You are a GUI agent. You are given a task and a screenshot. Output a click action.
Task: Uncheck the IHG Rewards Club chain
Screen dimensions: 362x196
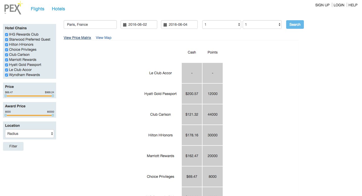point(6,34)
